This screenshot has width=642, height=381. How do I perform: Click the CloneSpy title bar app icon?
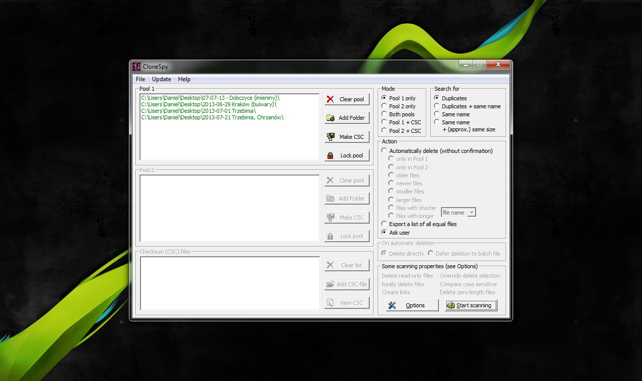tap(136, 66)
